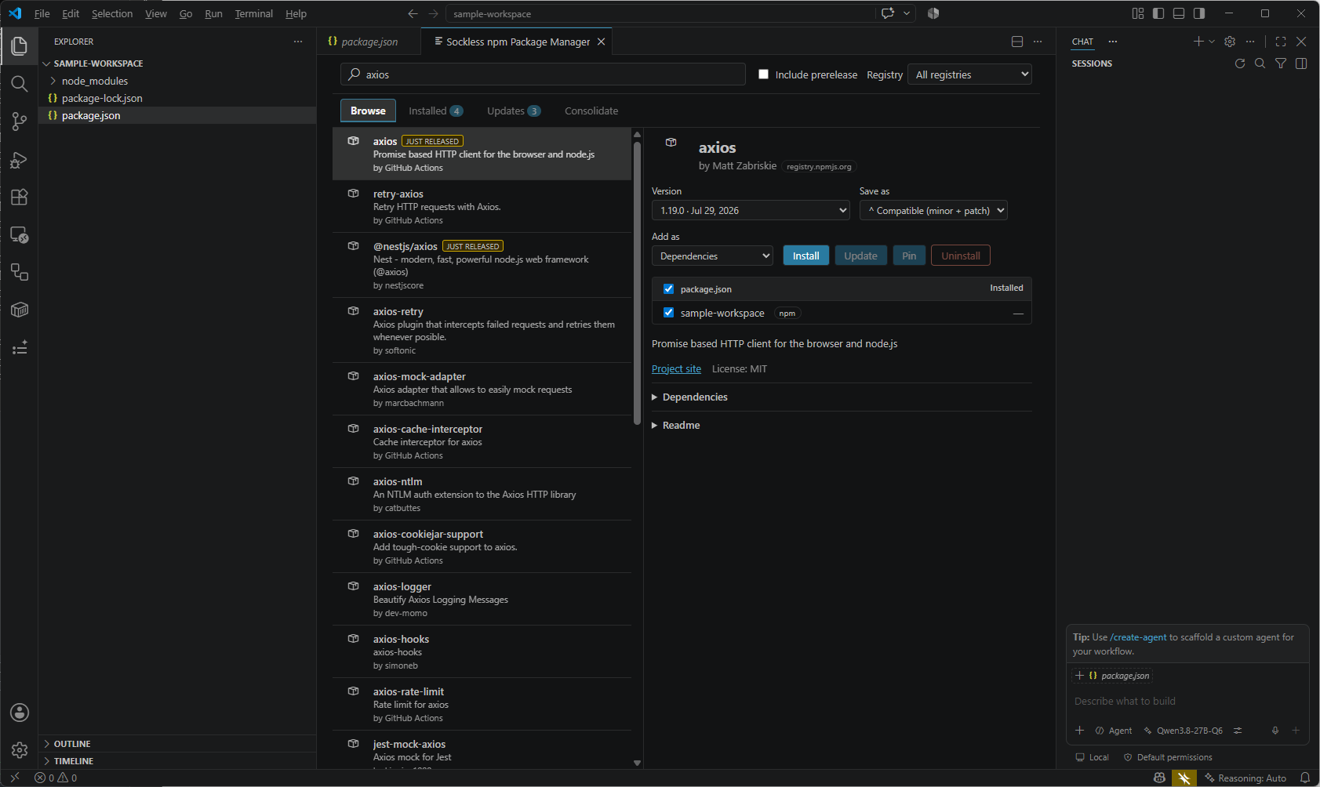Toggle Include prerelease checkbox
1320x787 pixels.
click(x=763, y=74)
